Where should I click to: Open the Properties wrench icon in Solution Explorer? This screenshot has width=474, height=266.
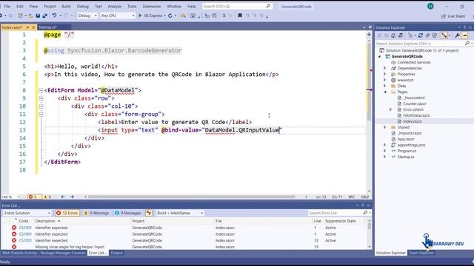457,35
